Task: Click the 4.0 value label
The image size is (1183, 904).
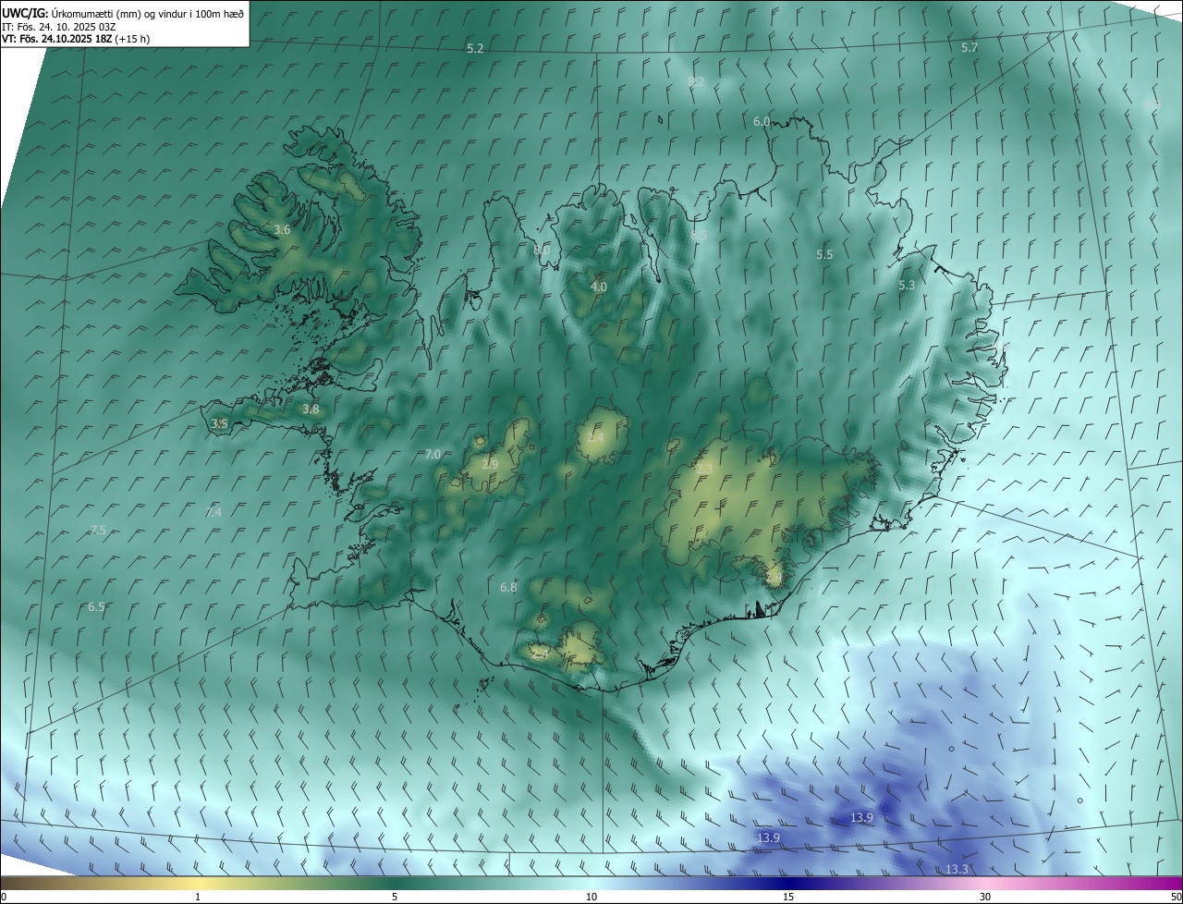Action: [599, 287]
